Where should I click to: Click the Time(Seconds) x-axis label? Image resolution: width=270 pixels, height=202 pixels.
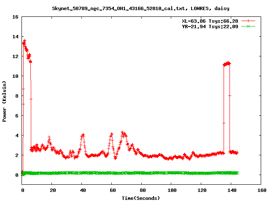click(x=141, y=198)
